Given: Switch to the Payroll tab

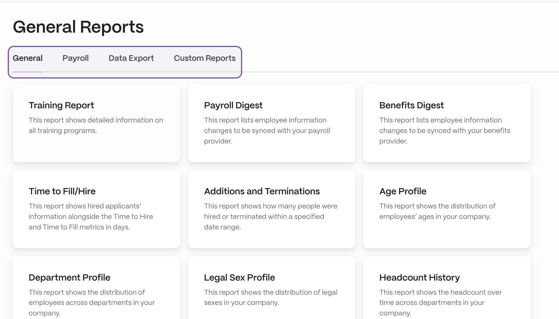Looking at the screenshot, I should click(76, 58).
